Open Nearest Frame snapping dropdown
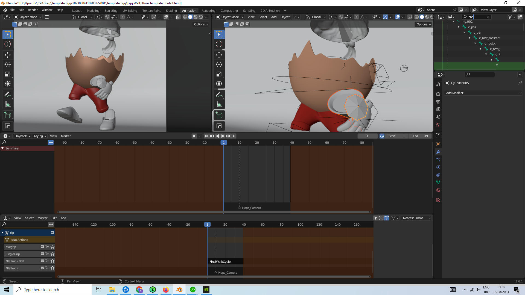 [416, 218]
